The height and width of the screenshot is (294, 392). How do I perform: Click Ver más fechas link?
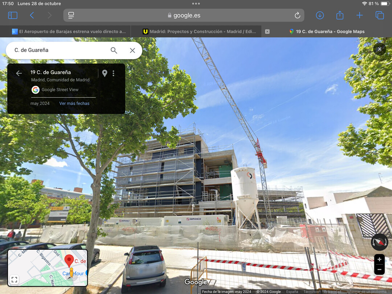[74, 103]
